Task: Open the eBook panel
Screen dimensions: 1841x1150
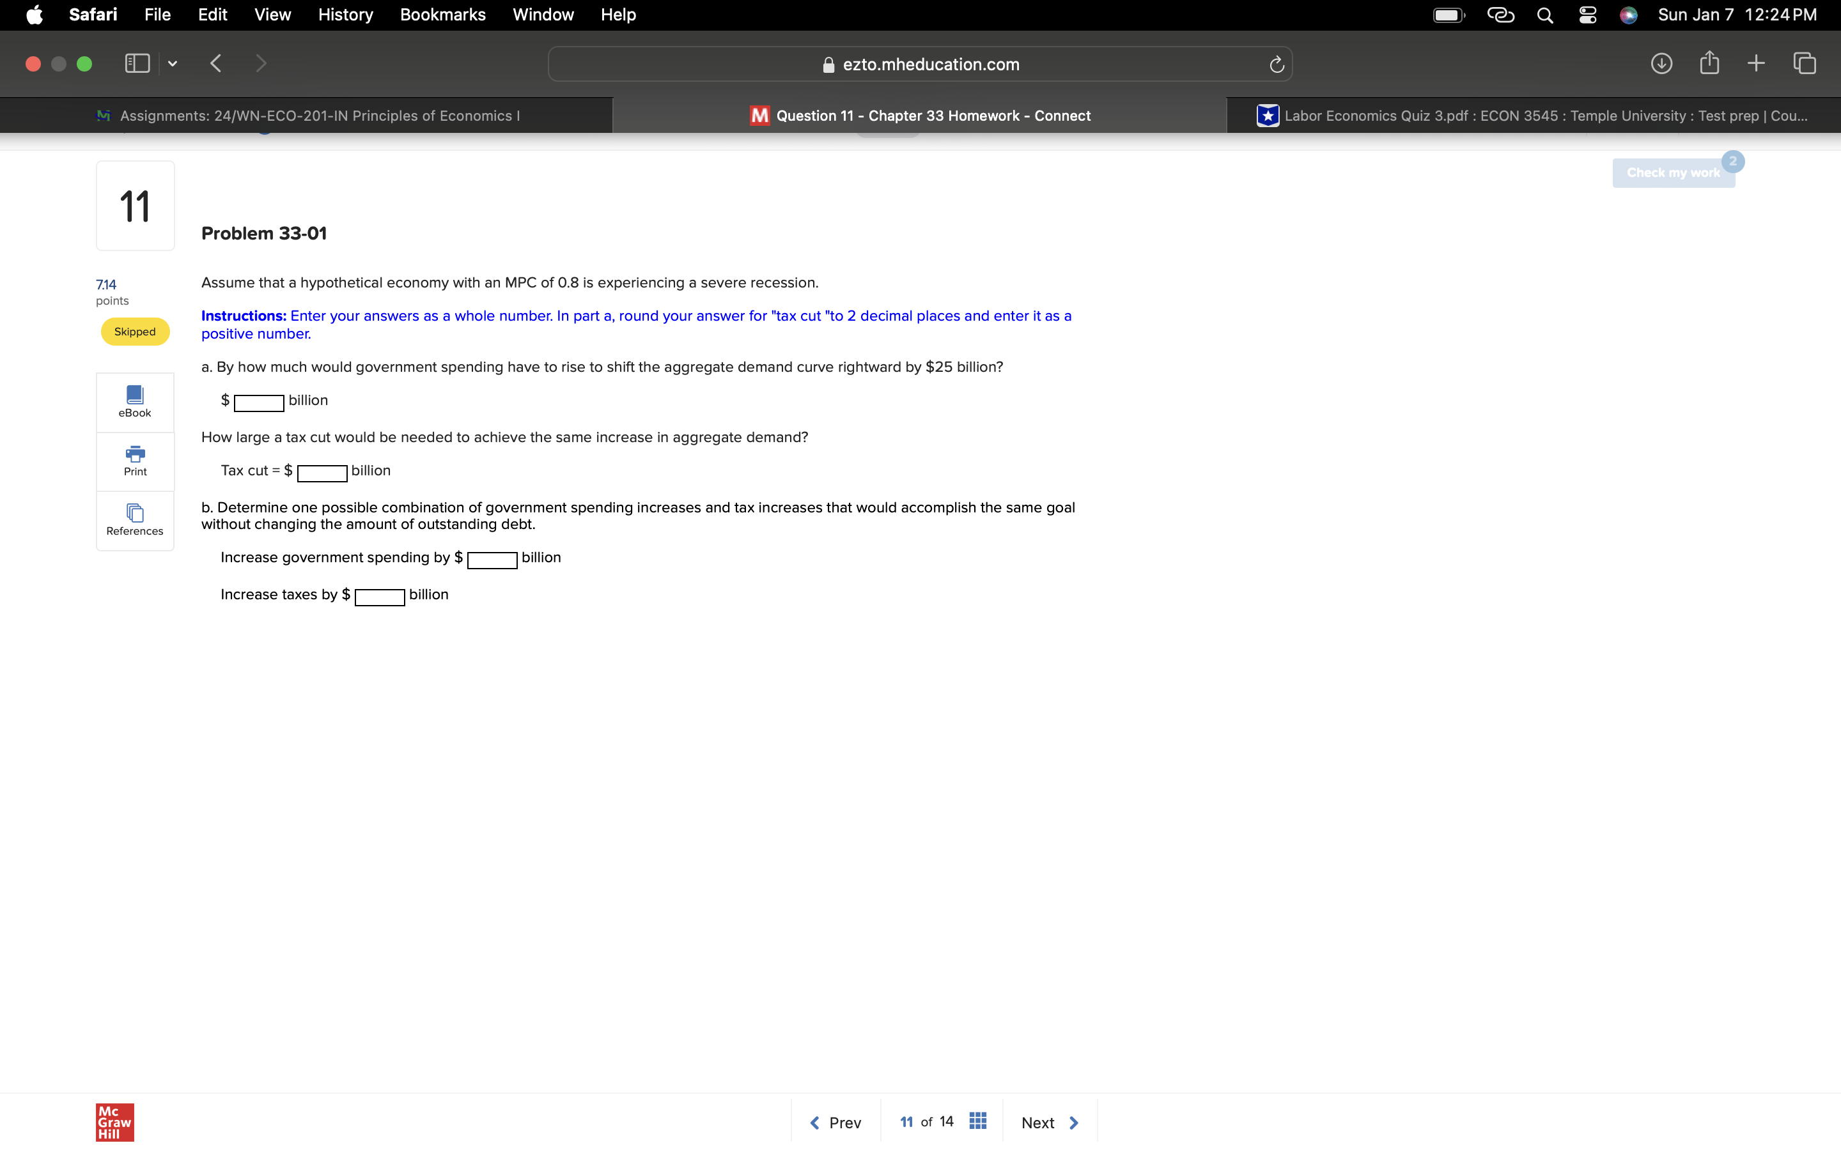Action: click(x=135, y=402)
